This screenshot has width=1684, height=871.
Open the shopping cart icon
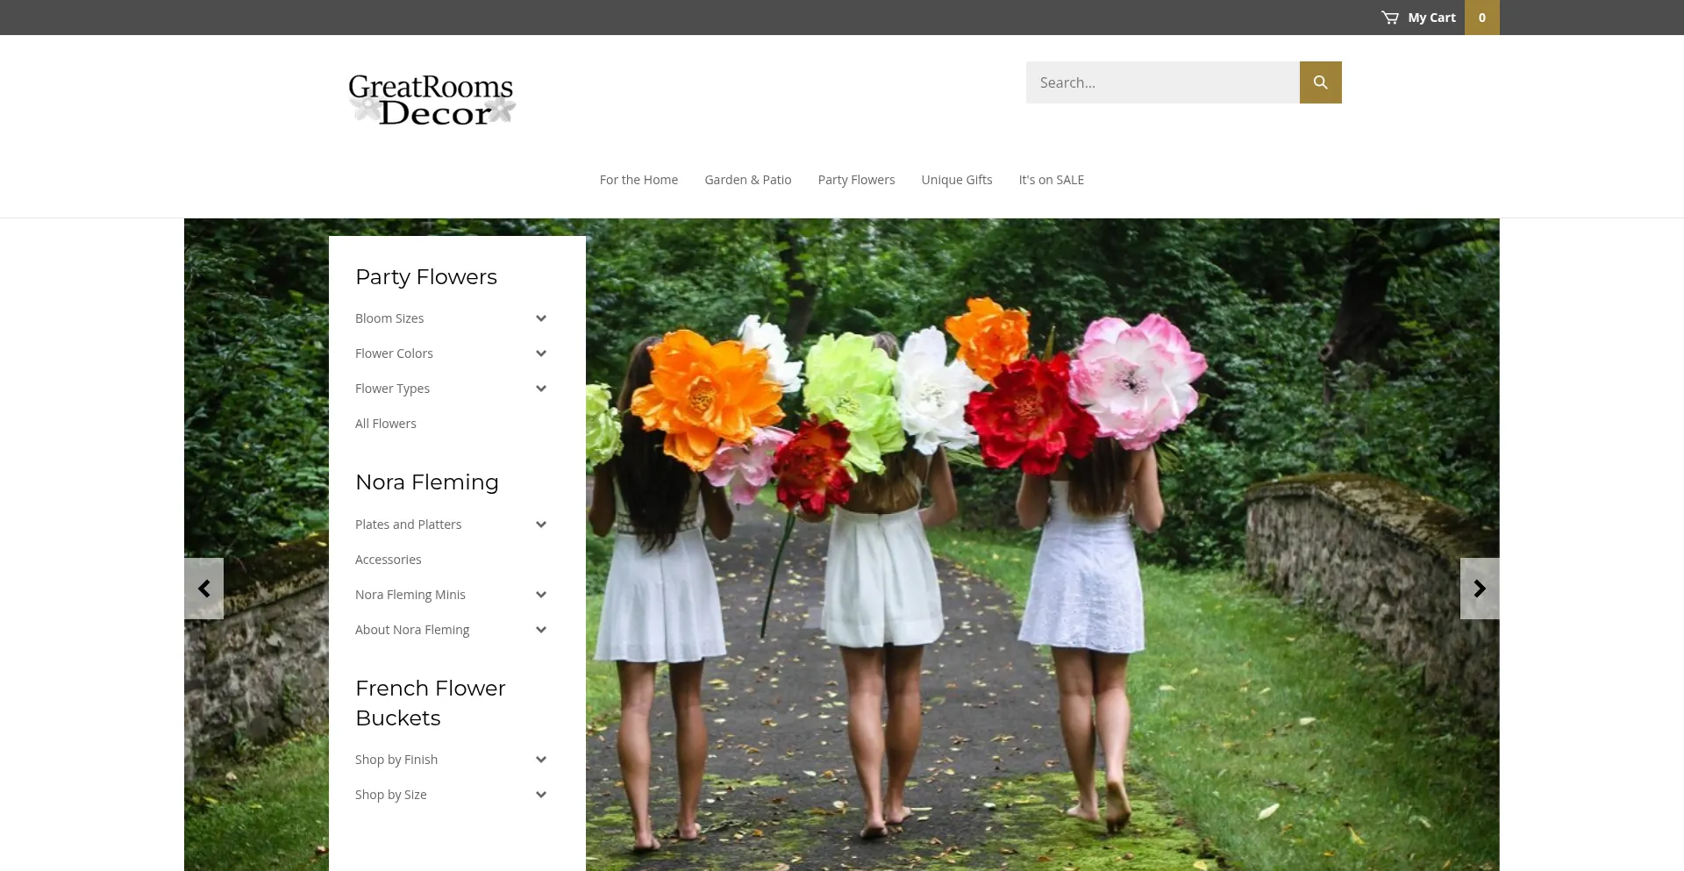(x=1390, y=18)
